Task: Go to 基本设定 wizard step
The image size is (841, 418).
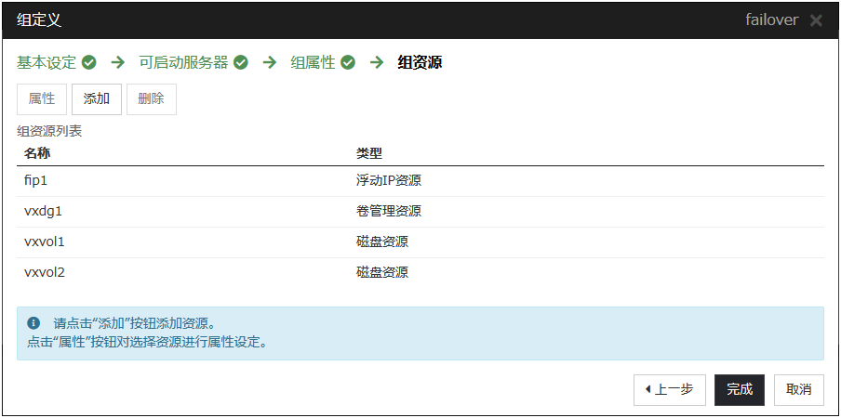Action: point(47,63)
